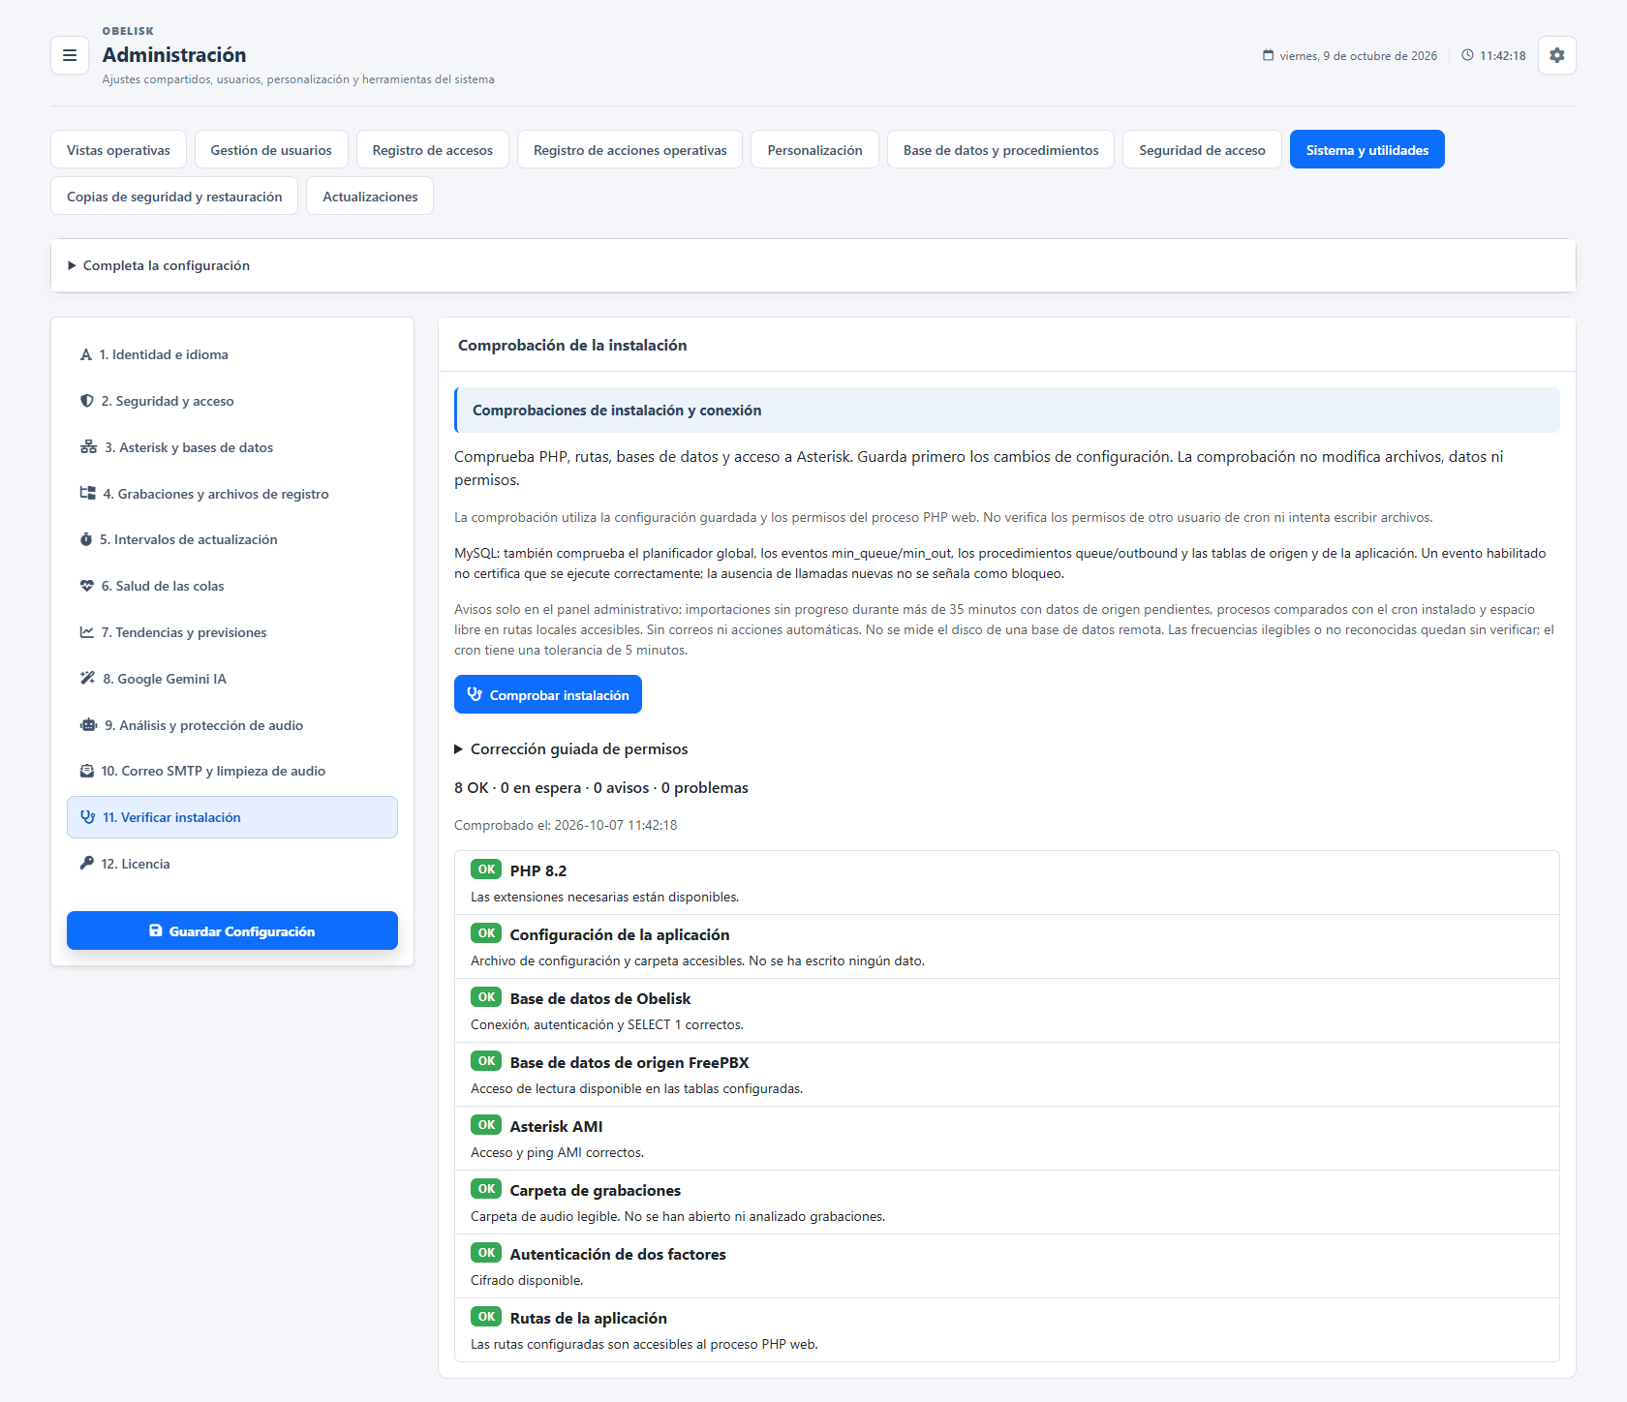The image size is (1627, 1402).
Task: Click the key icon for Licencia
Action: pyautogui.click(x=87, y=864)
